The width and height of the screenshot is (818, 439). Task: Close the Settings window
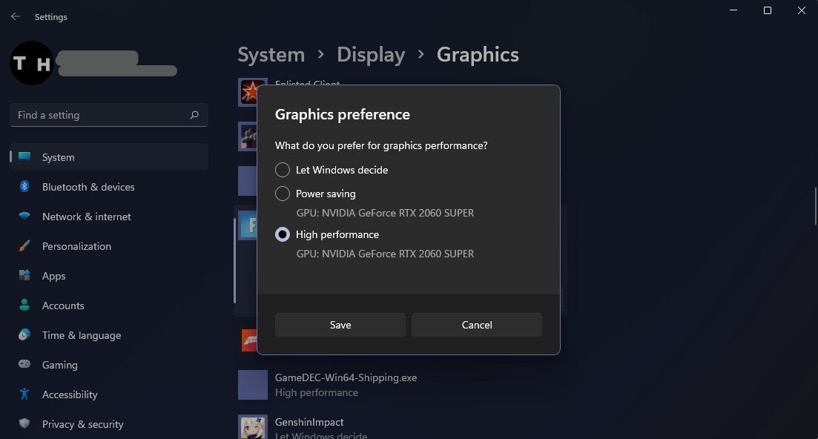[801, 10]
